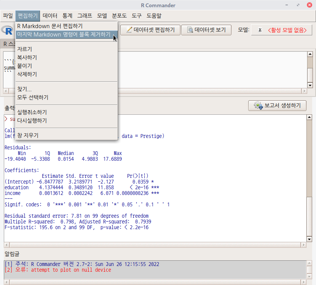The image size is (316, 285).
Task: Click output pane right scroll arrow
Action: point(303,245)
